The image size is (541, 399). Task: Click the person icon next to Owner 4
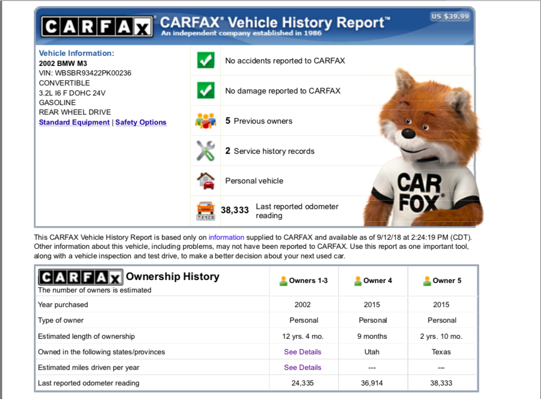click(x=358, y=281)
